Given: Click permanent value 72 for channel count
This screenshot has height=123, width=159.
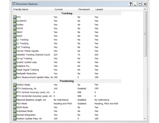Looking at the screenshot, I should point(79,55).
